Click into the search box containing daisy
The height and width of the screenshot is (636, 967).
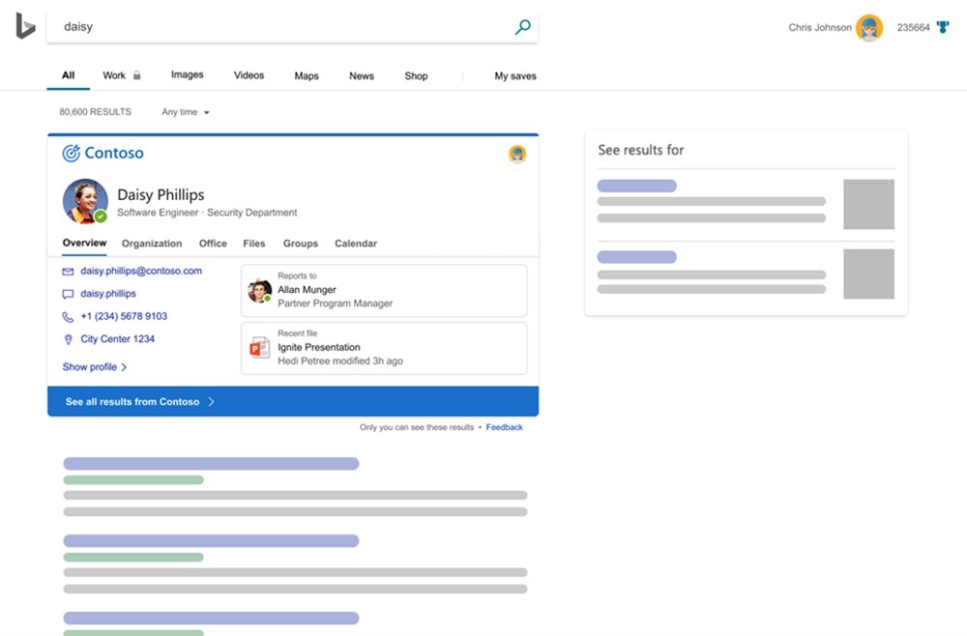coord(292,26)
